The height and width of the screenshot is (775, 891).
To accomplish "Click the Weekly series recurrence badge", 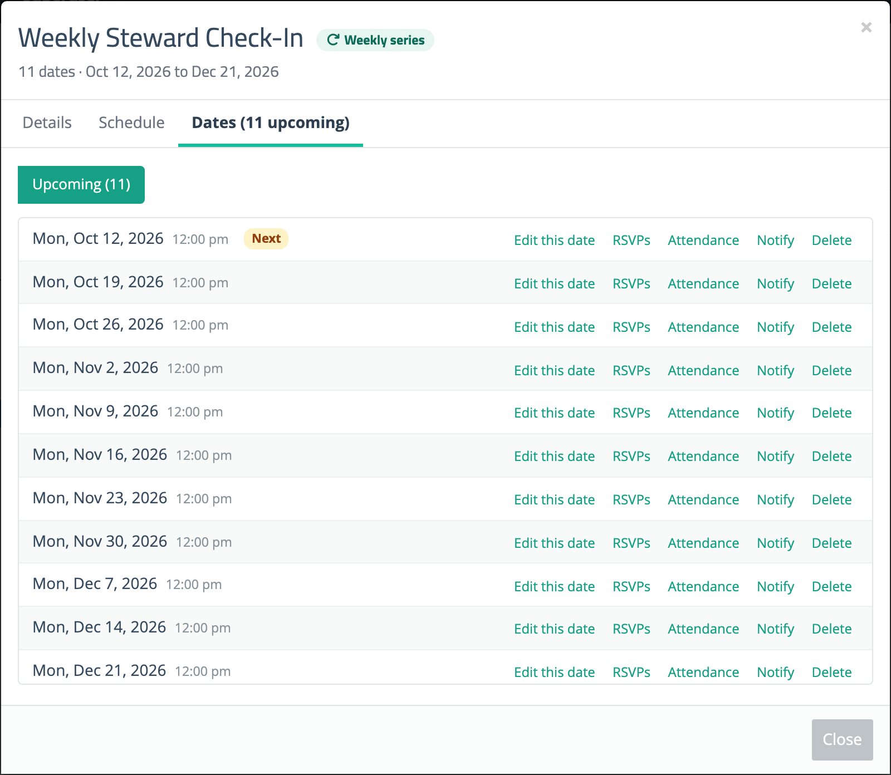I will [375, 40].
